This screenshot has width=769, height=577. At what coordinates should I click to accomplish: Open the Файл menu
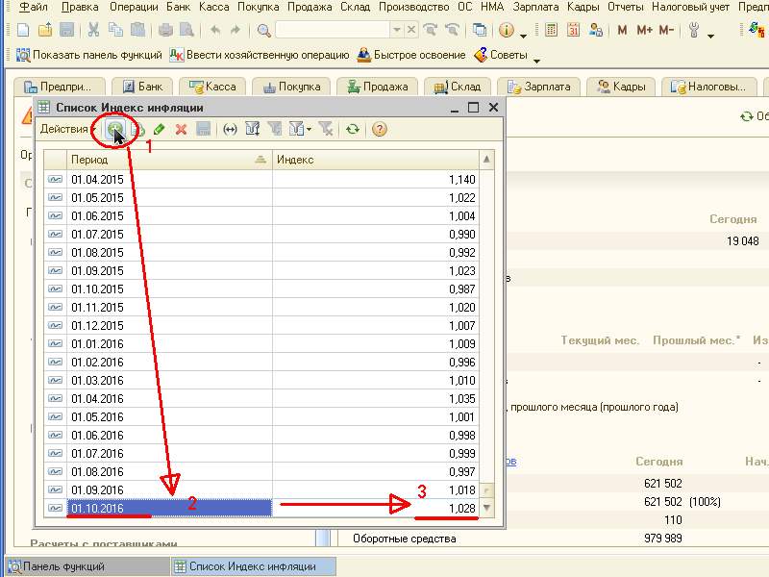click(x=34, y=8)
